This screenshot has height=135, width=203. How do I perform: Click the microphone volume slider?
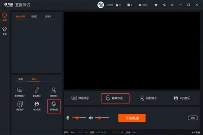tap(79, 118)
